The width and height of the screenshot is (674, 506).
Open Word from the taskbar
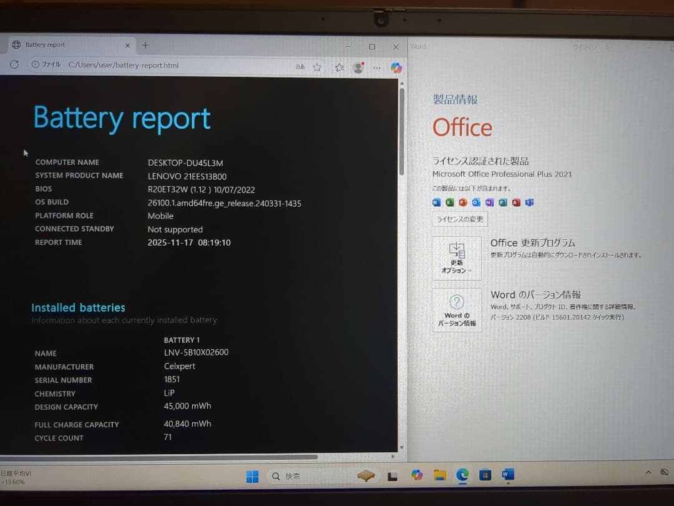[507, 476]
